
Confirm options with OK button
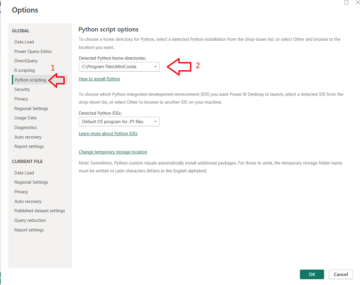[x=312, y=274]
